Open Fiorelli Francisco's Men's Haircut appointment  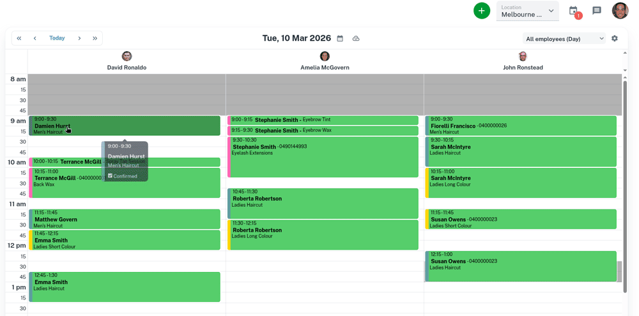tap(521, 126)
